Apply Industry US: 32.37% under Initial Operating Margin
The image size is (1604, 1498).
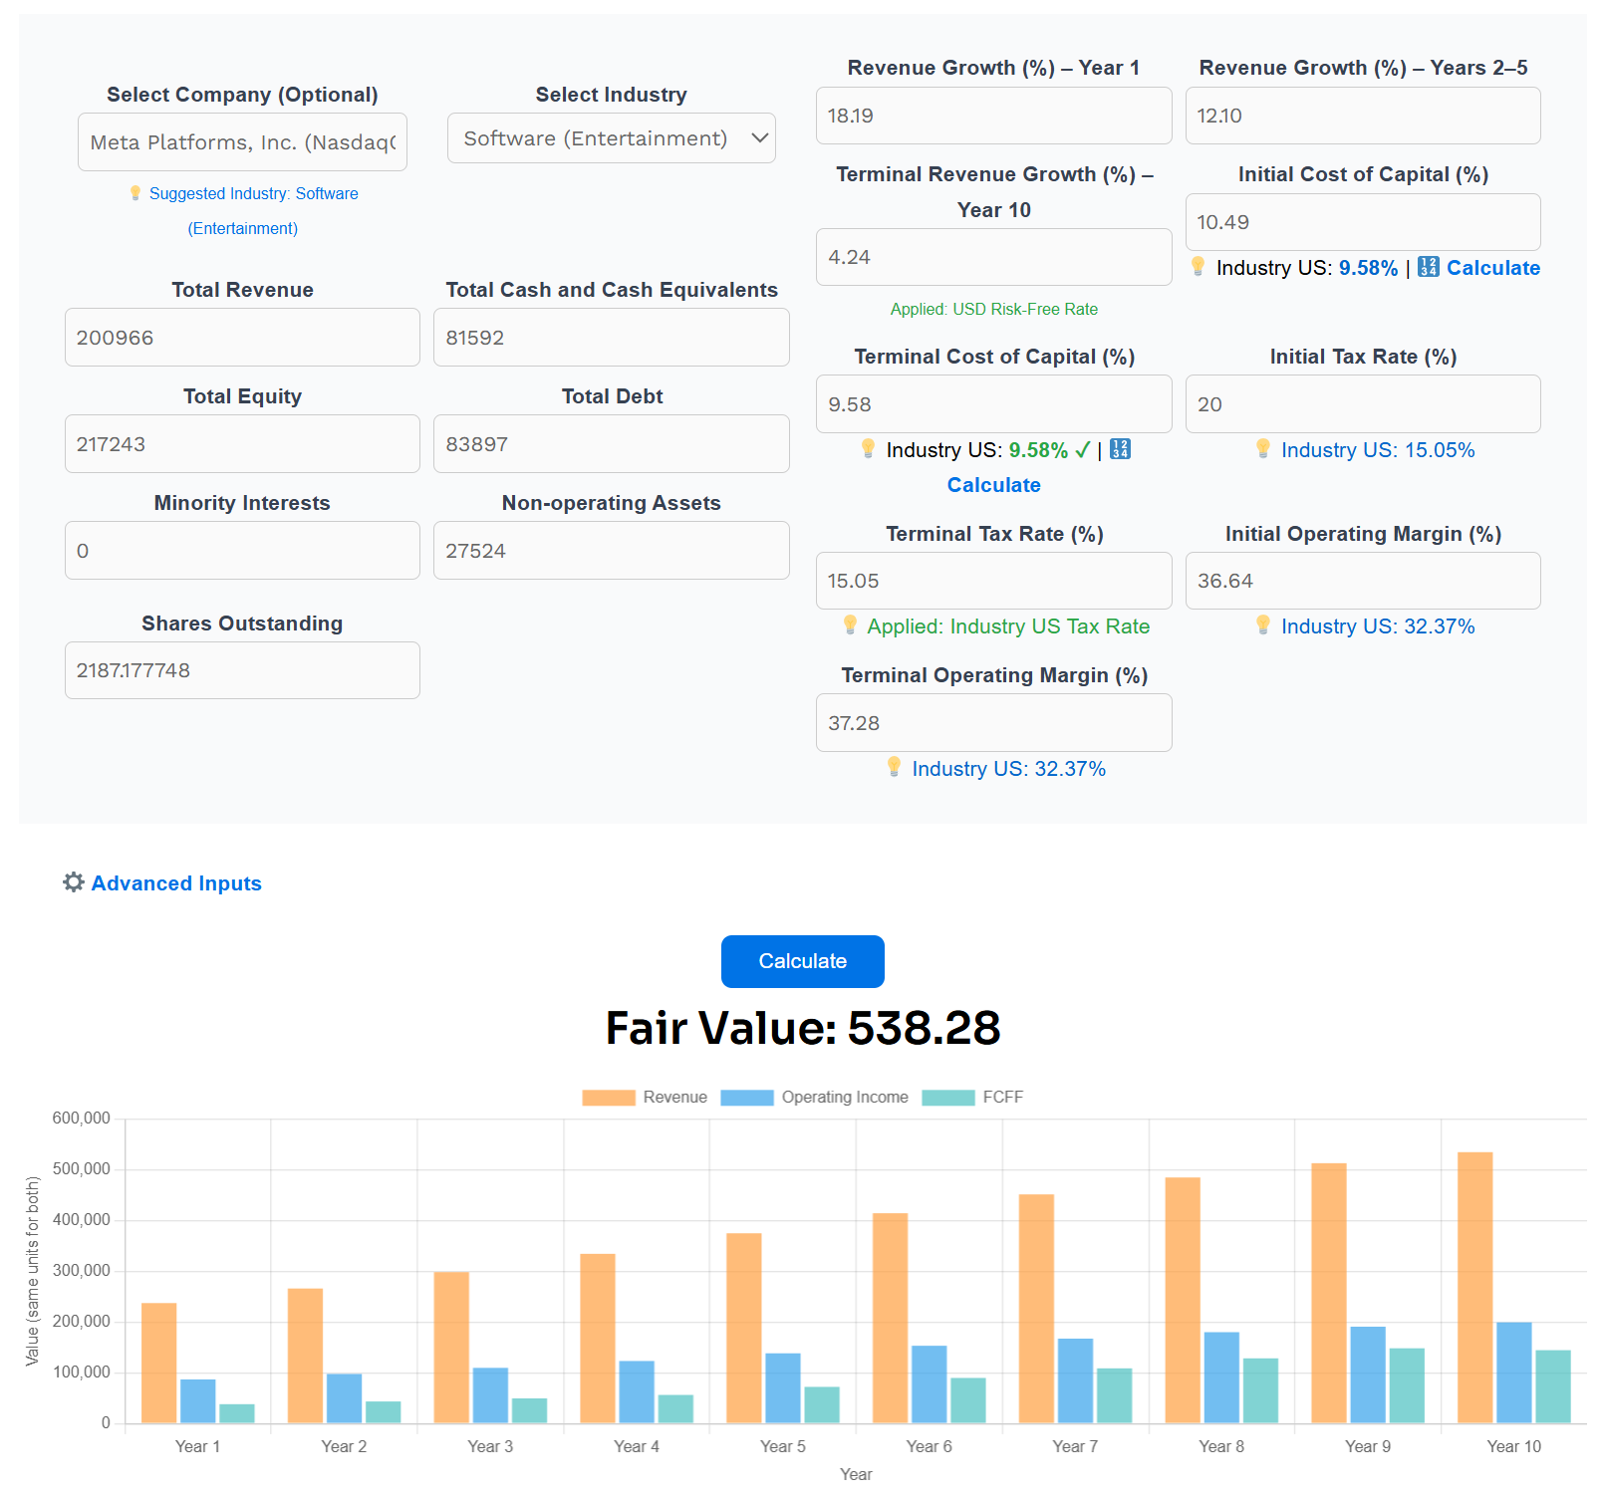tap(1378, 626)
